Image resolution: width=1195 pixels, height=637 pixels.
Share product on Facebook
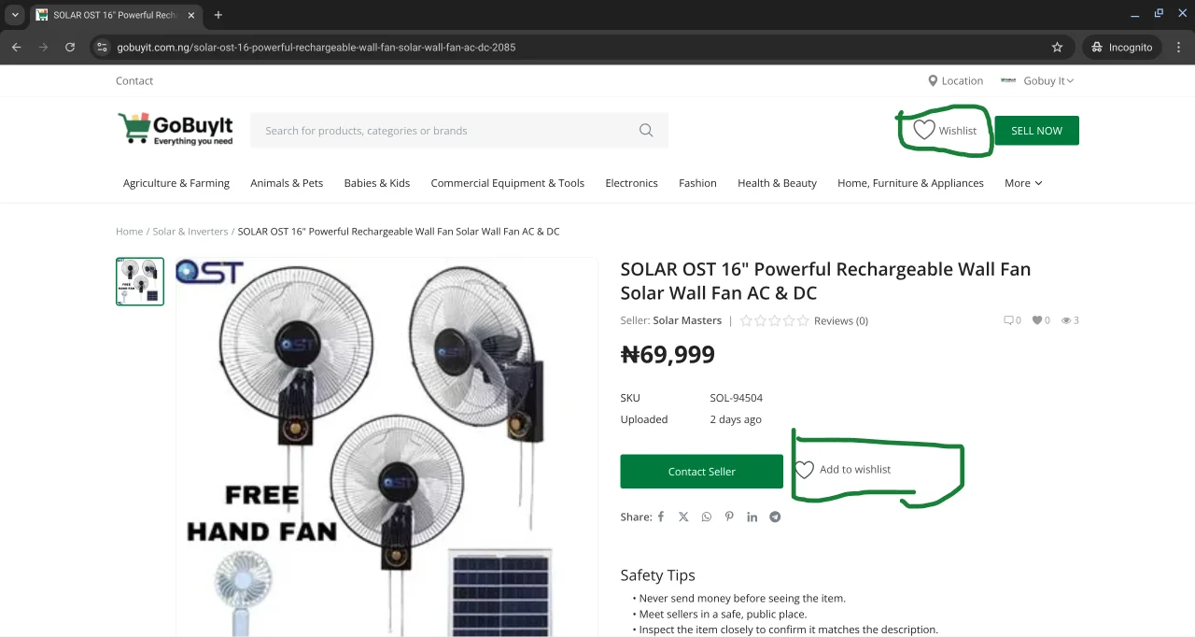pos(661,517)
